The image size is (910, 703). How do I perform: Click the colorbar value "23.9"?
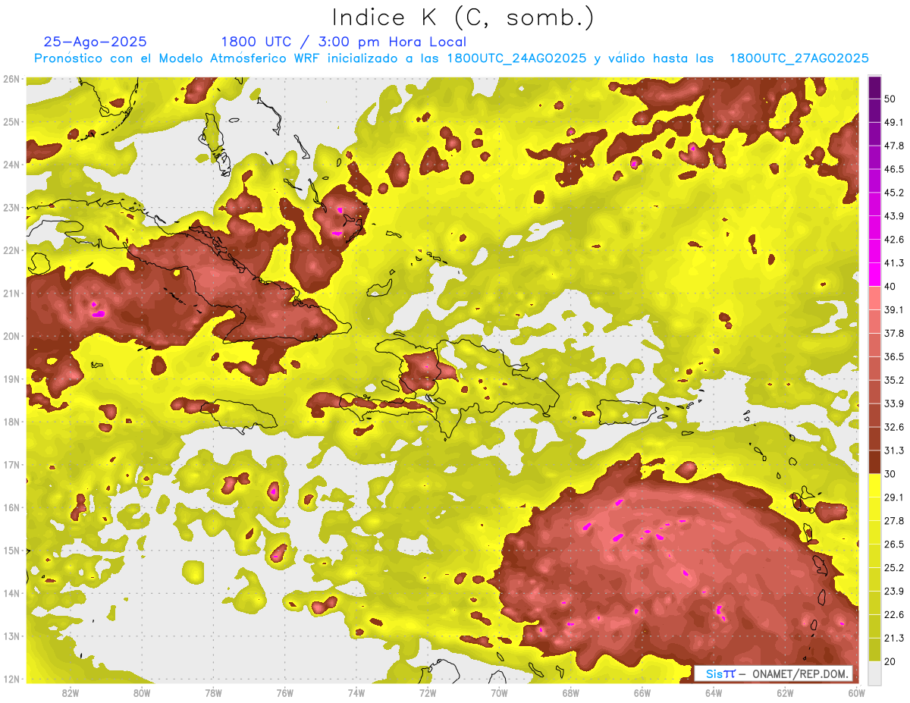tap(893, 591)
